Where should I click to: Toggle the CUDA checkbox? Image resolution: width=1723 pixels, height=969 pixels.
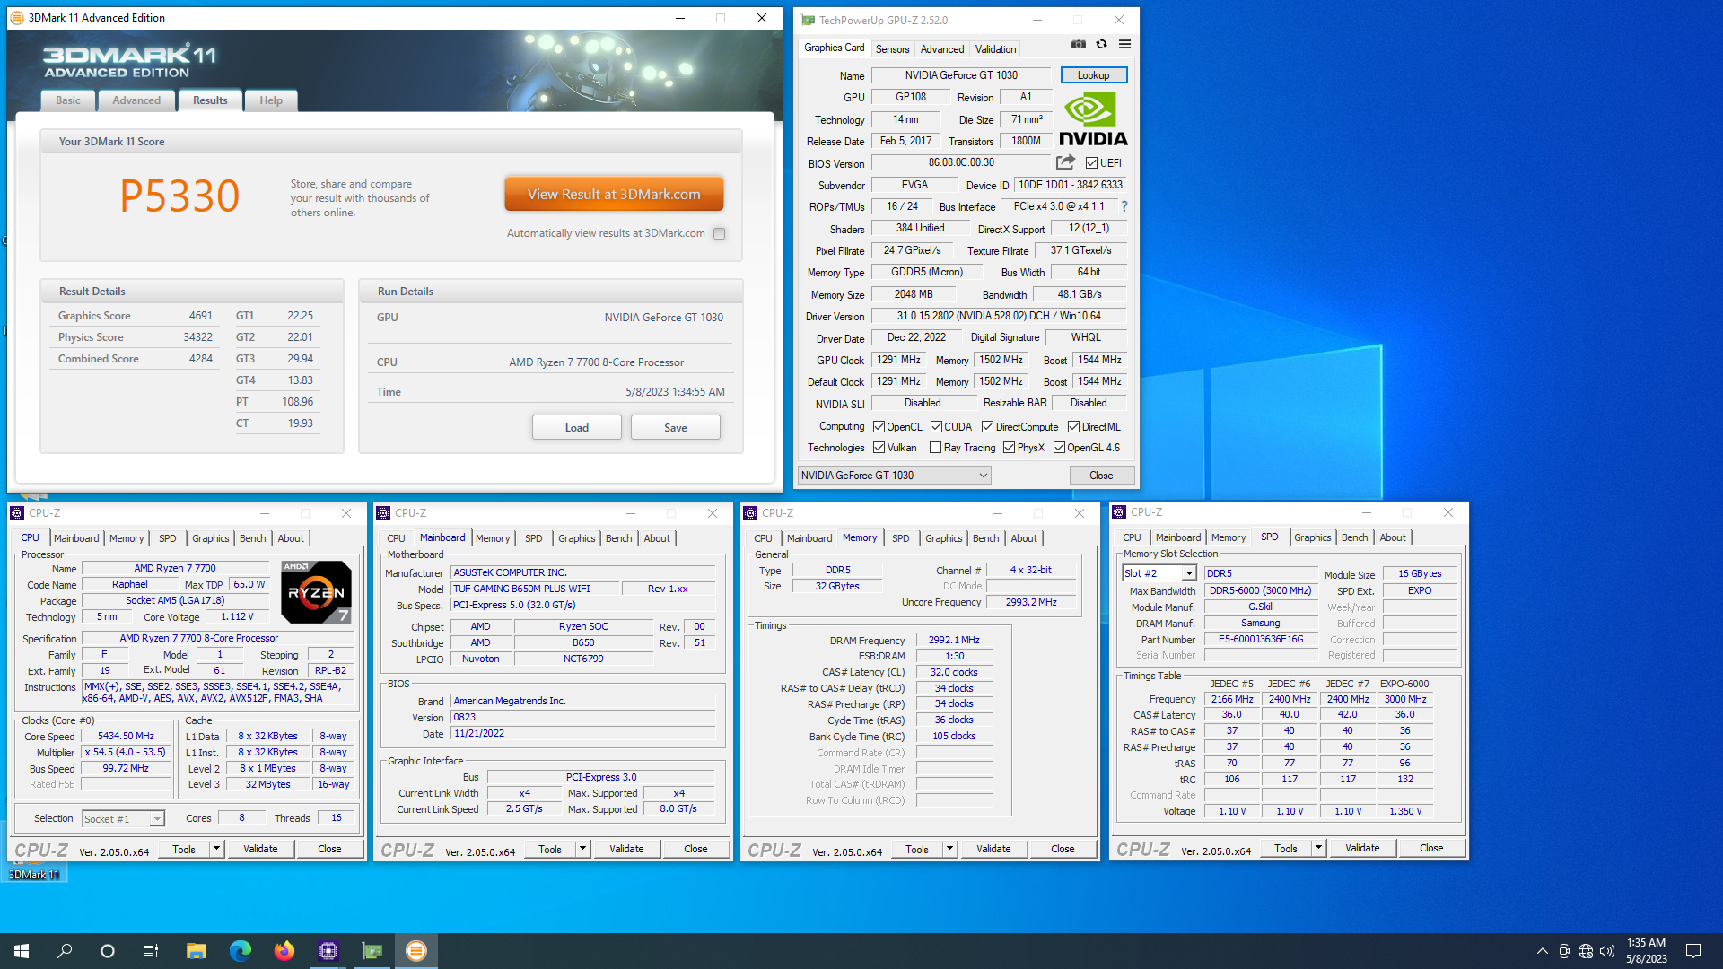936,427
